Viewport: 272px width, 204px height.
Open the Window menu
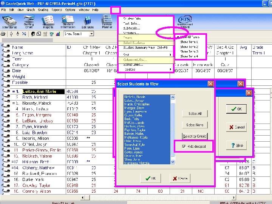point(84,10)
